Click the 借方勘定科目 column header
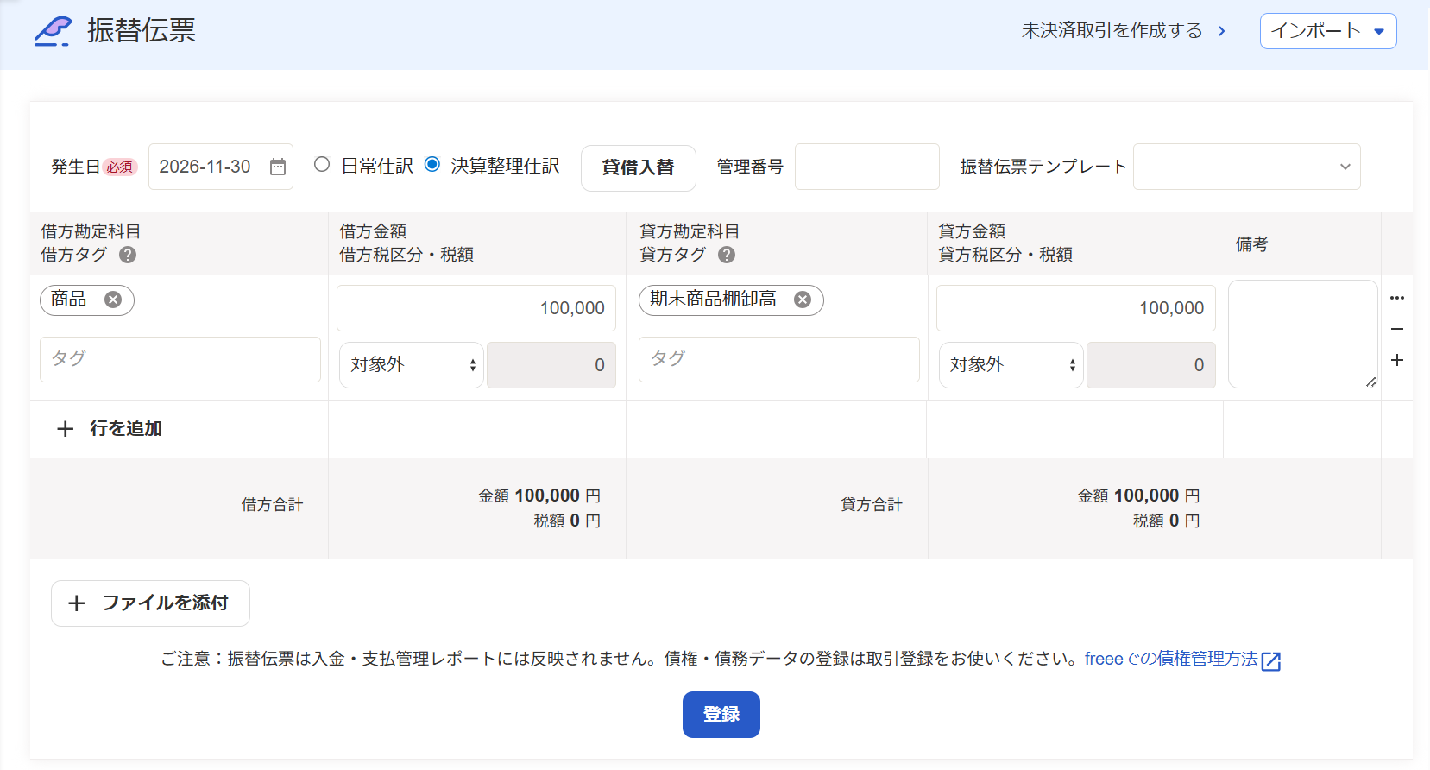 pyautogui.click(x=91, y=231)
